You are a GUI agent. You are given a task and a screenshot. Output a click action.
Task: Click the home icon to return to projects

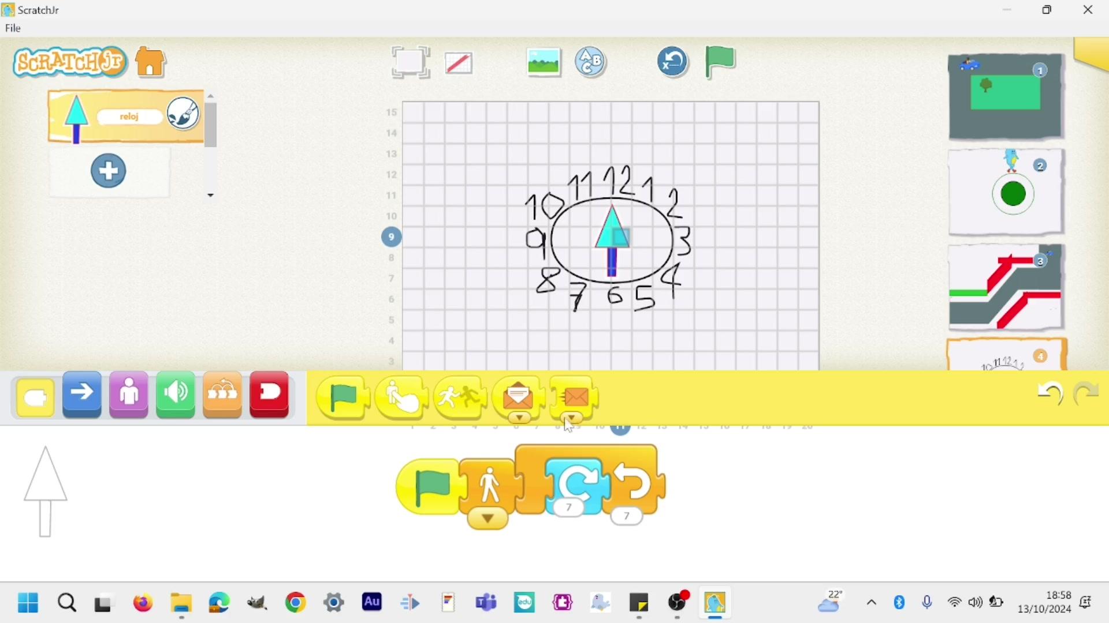coord(151,62)
